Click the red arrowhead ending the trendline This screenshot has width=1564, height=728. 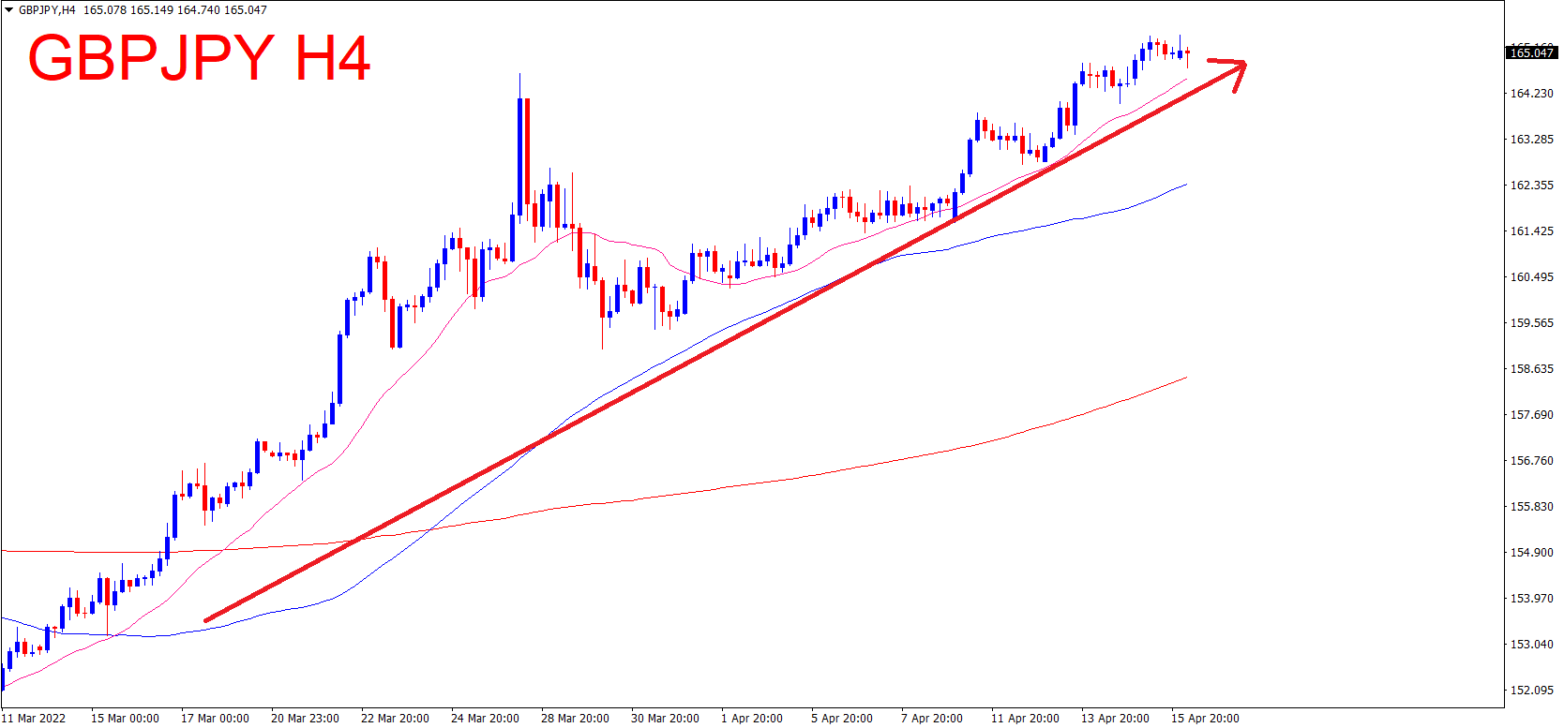(x=1236, y=70)
